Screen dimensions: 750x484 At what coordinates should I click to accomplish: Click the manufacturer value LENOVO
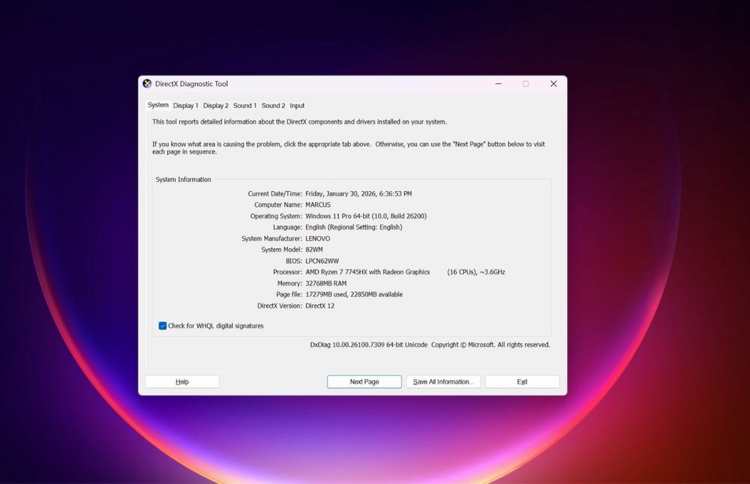tap(317, 238)
